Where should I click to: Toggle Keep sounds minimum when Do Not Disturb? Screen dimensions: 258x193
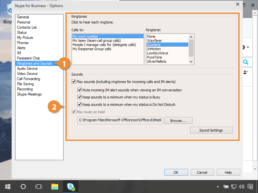80,105
